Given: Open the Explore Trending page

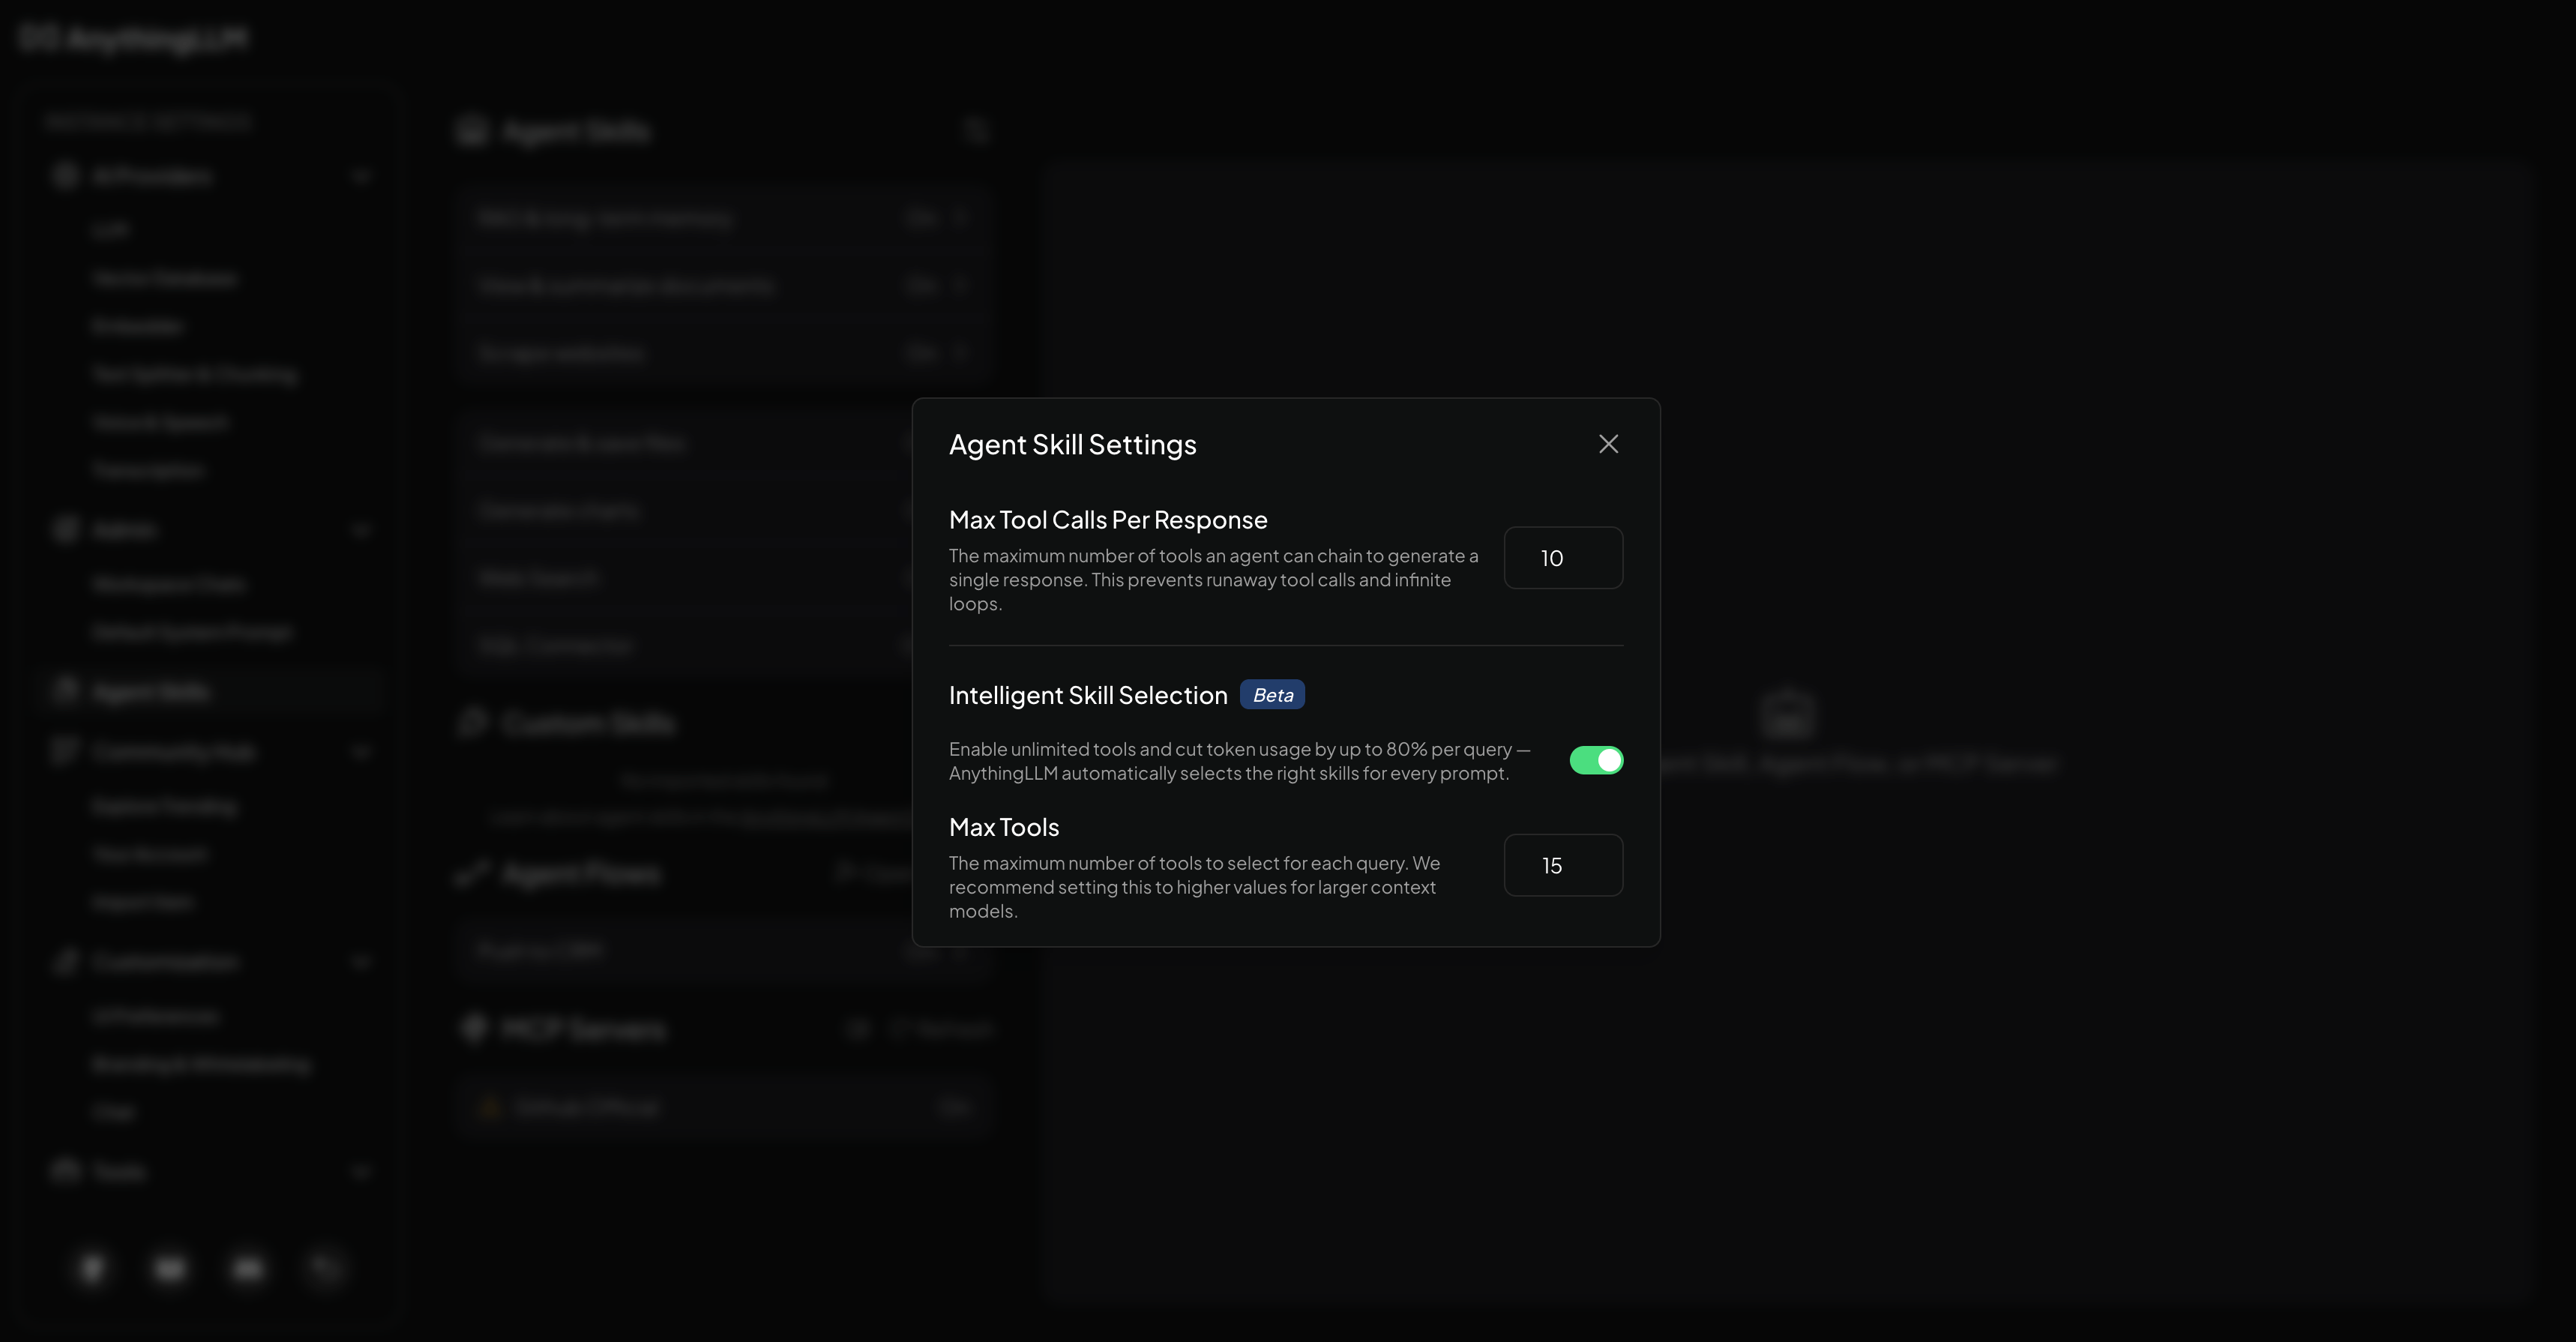Looking at the screenshot, I should click(163, 806).
